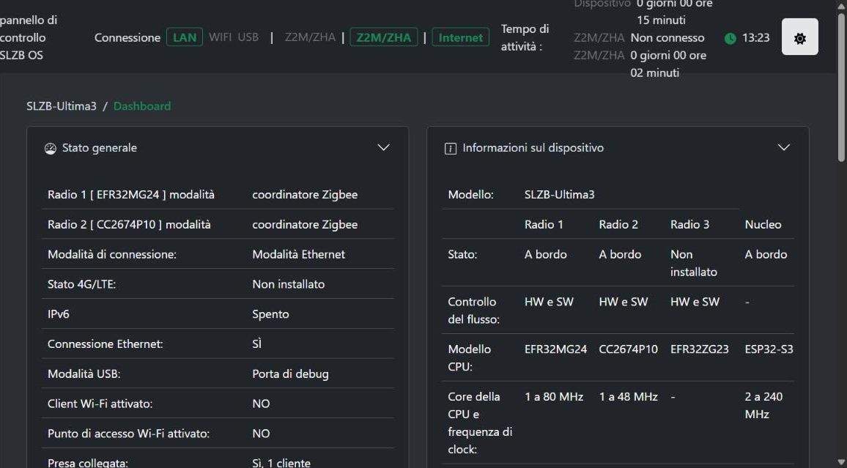Click the "Nucleo" column header
847x468 pixels.
[x=763, y=225]
